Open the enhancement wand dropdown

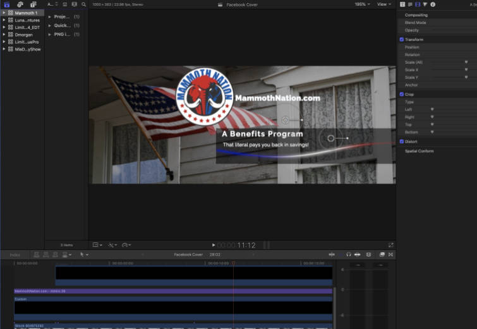[112, 245]
